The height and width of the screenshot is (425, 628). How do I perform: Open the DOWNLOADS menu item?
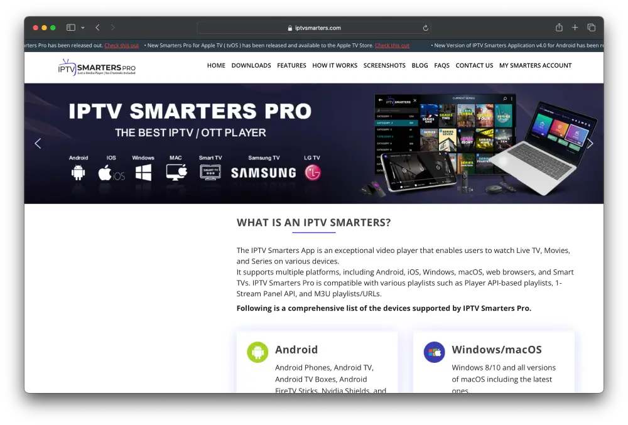coord(251,65)
